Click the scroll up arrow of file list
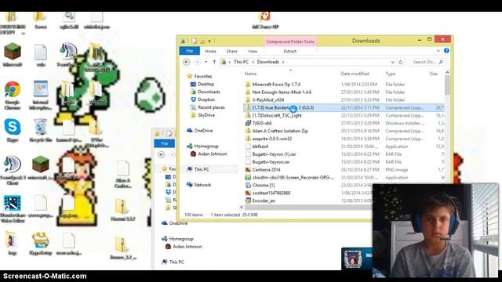The width and height of the screenshot is (502, 282). point(447,73)
